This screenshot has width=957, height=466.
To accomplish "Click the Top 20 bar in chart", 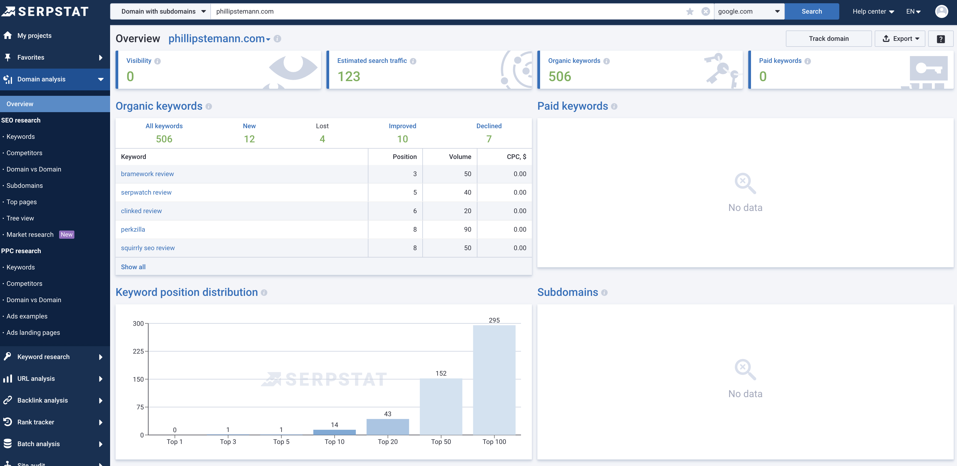I will click(x=387, y=427).
